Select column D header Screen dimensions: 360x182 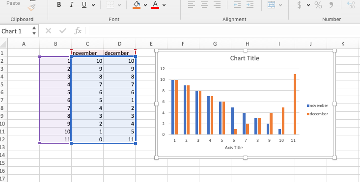[119, 44]
